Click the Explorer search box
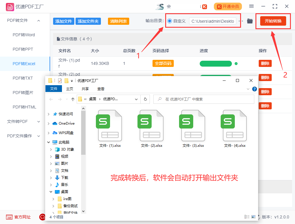 (x=204, y=99)
